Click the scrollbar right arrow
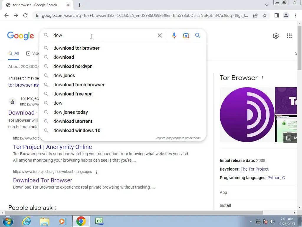This screenshot has width=302, height=227. [x=295, y=213]
